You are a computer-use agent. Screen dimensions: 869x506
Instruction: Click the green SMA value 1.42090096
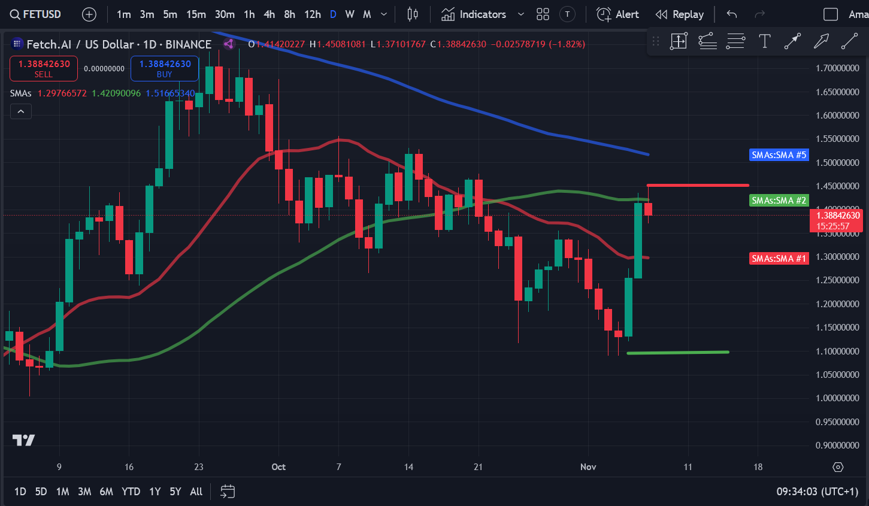pyautogui.click(x=116, y=93)
